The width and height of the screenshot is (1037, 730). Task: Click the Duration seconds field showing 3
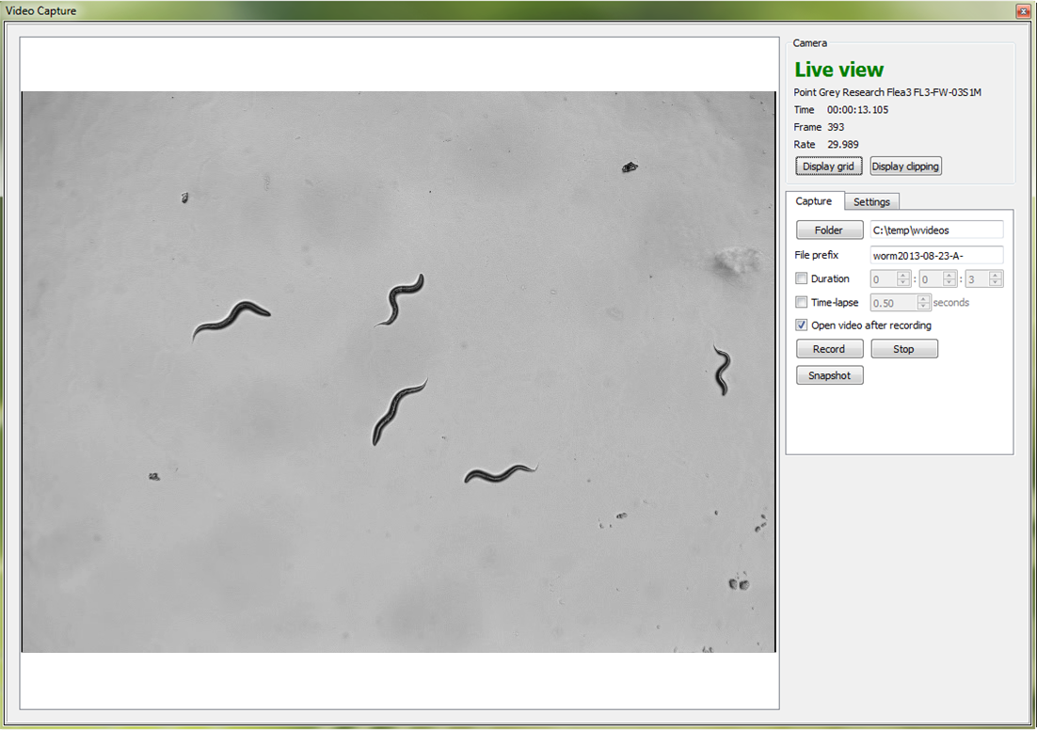(977, 279)
